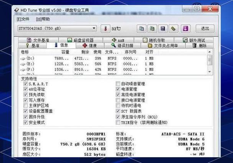Click the firmware version 0003HPM1
This screenshot has width=233, height=163.
[x=96, y=134]
